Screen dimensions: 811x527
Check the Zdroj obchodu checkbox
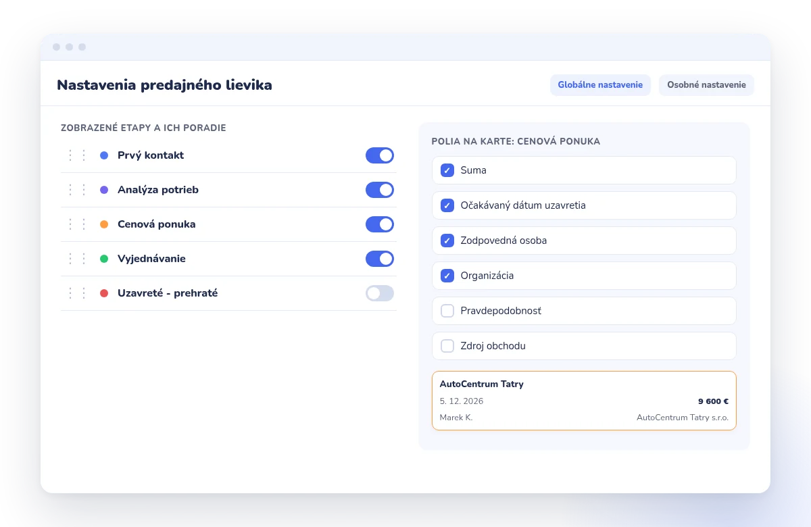[x=447, y=346]
